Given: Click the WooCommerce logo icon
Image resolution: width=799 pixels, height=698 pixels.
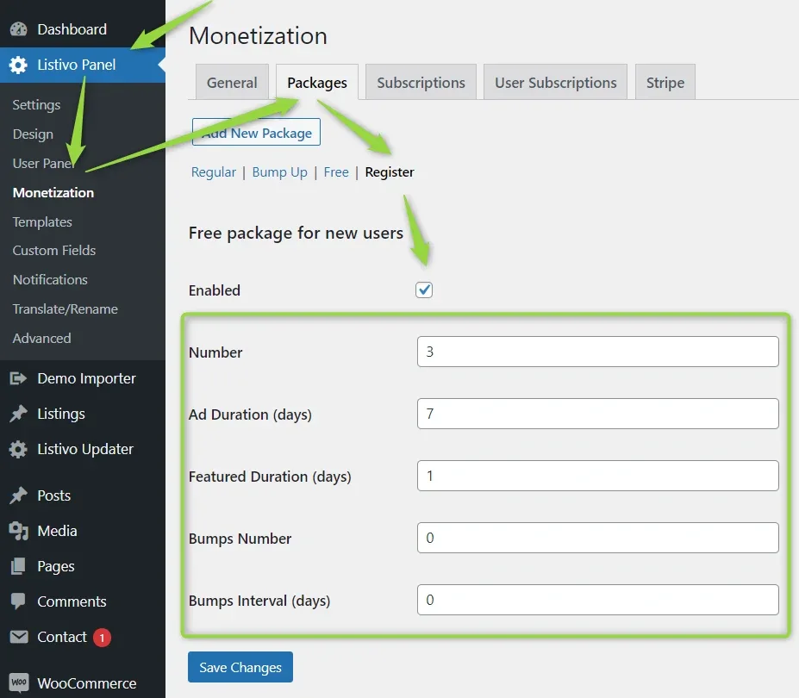Looking at the screenshot, I should click(19, 682).
